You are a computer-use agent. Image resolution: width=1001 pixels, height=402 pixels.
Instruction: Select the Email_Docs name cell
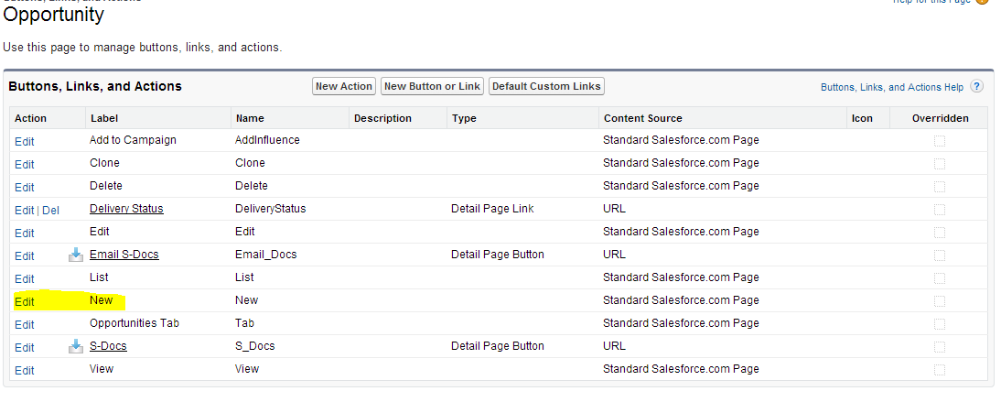pos(265,255)
